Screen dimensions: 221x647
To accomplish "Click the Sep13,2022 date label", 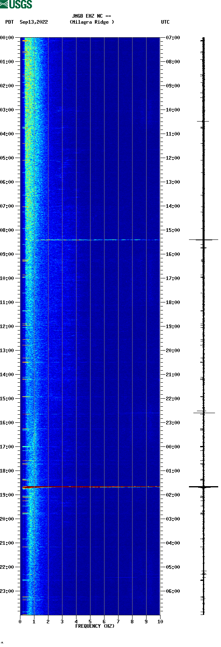I will click(x=34, y=22).
